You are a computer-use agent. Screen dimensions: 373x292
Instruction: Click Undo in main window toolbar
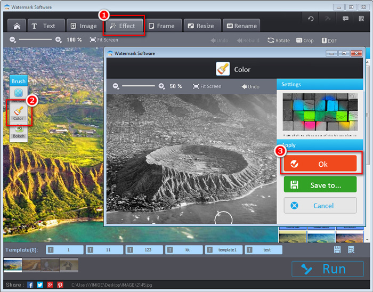(x=220, y=40)
